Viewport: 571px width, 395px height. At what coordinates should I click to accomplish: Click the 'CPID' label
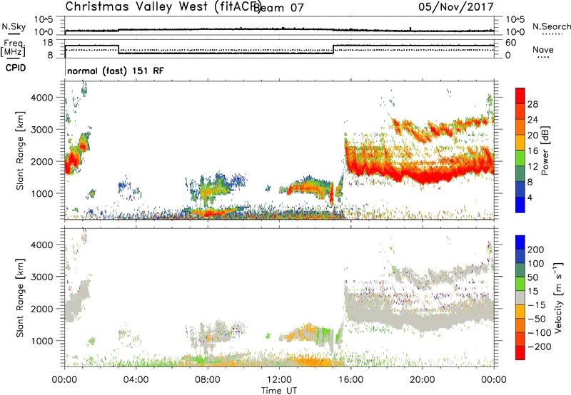coord(16,68)
